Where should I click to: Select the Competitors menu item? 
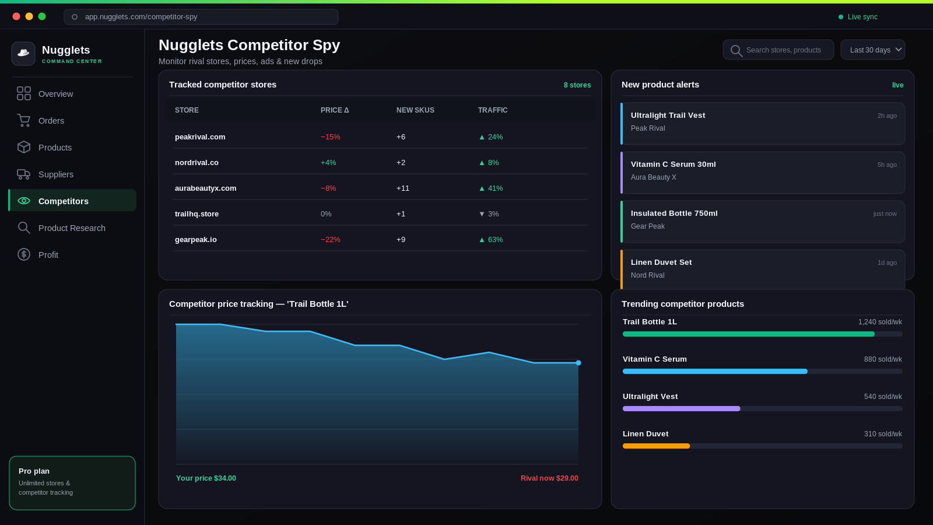[72, 200]
